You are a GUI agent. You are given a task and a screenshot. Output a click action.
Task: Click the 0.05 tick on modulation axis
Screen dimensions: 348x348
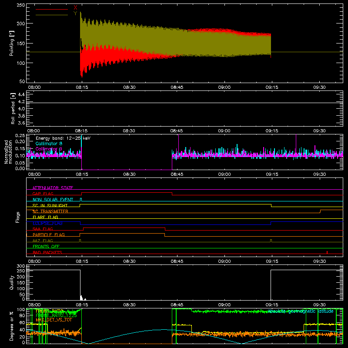point(21,163)
